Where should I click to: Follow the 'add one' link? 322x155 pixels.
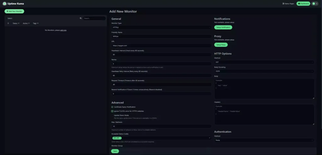(63, 30)
